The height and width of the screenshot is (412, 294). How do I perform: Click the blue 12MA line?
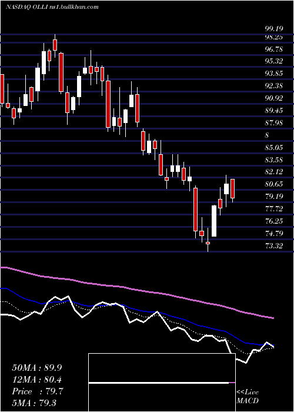(136, 311)
